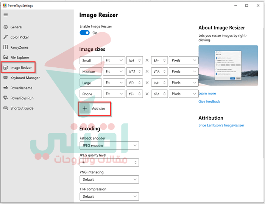Click width stepper of Medium size
Viewport: 265px width, 204px height.
click(x=139, y=72)
